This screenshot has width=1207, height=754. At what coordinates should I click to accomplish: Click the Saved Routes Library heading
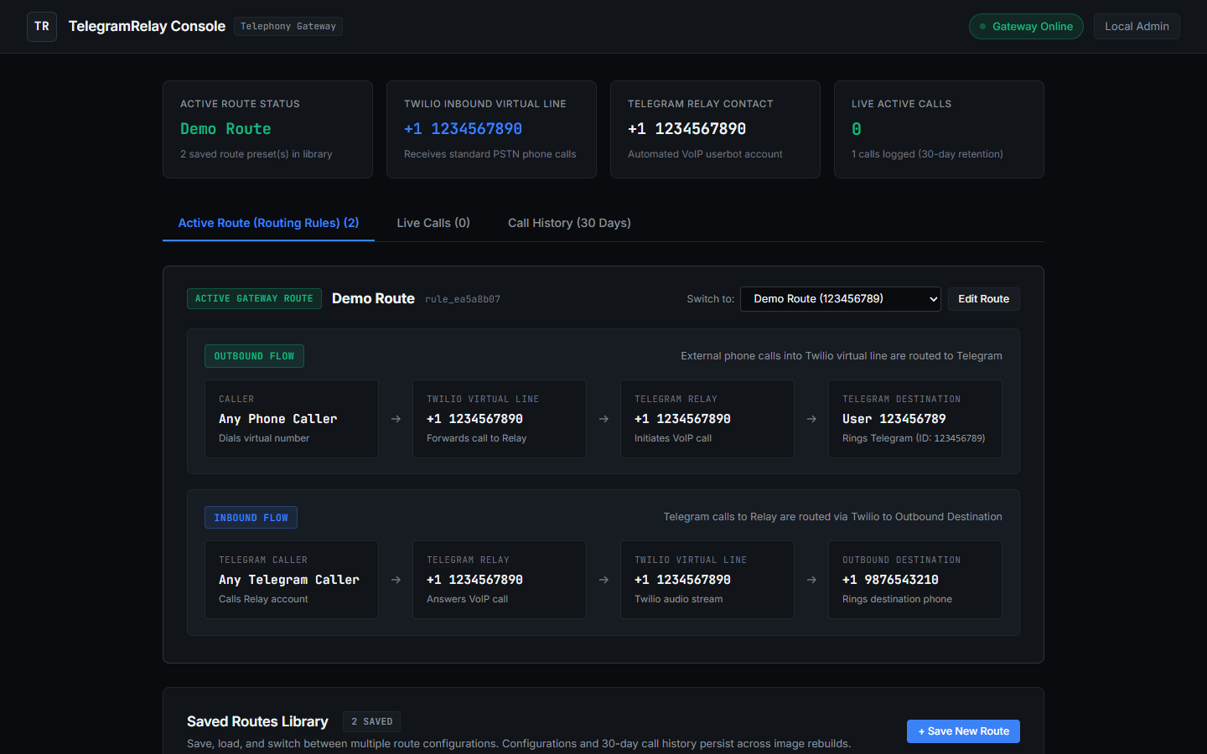tap(257, 722)
